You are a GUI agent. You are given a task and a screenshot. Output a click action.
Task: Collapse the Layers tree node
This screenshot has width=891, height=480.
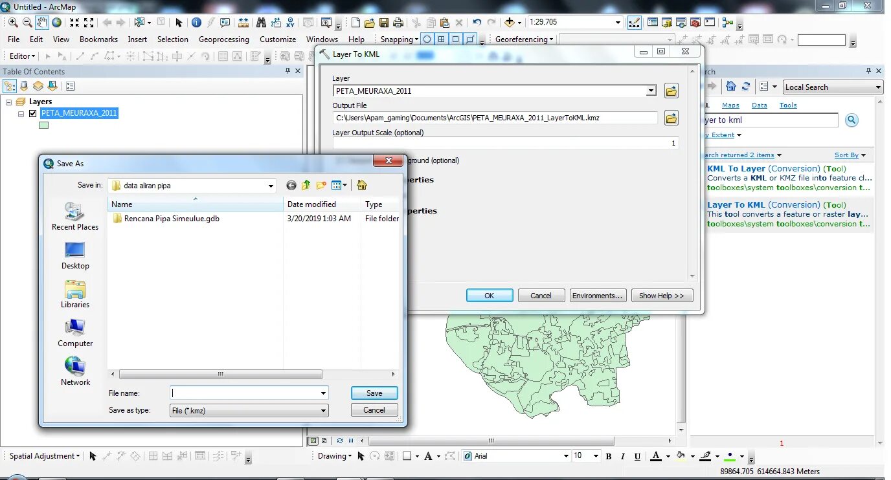tap(9, 102)
